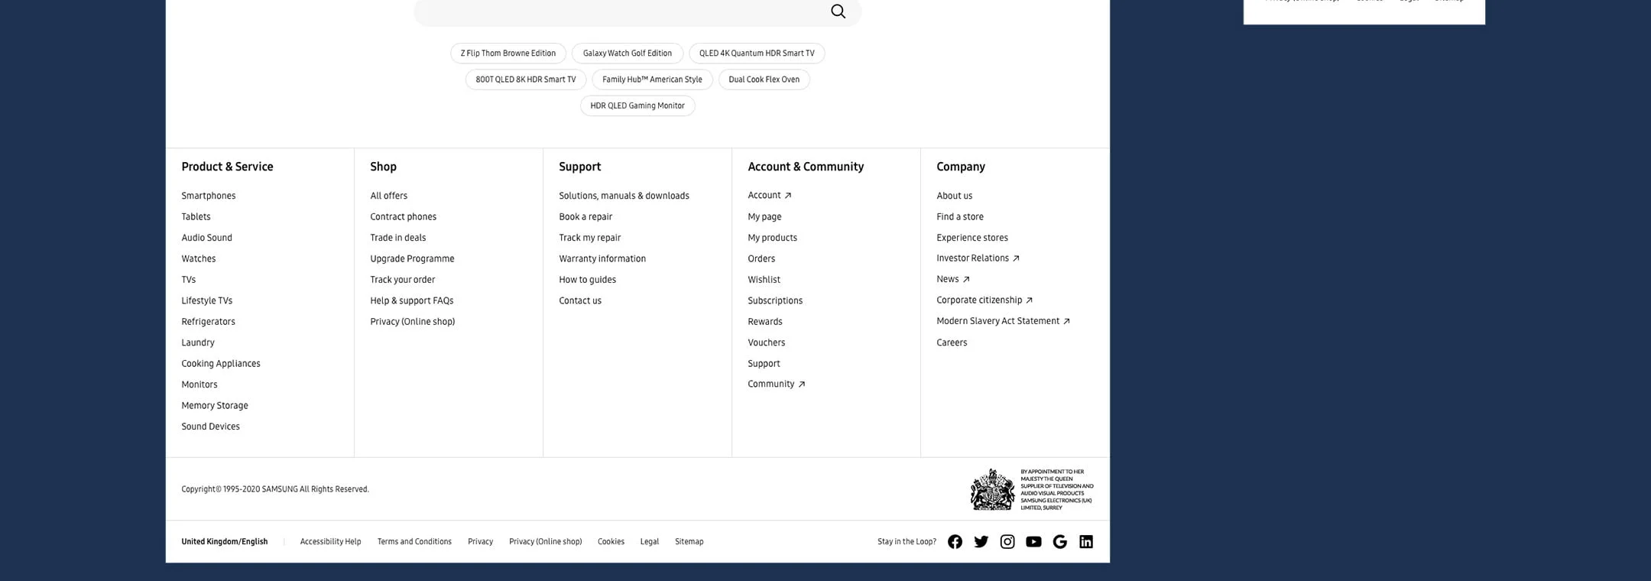Viewport: 1651px width, 581px height.
Task: Open Cooking Appliances link
Action: 221,364
